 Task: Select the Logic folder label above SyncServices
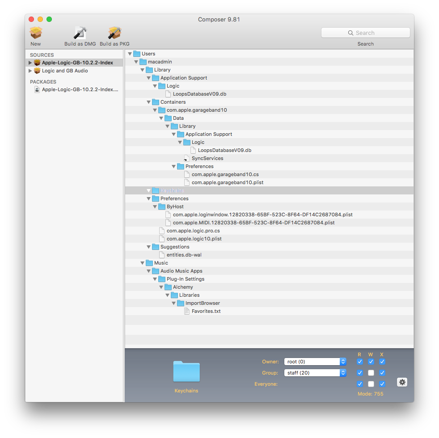[x=198, y=143]
